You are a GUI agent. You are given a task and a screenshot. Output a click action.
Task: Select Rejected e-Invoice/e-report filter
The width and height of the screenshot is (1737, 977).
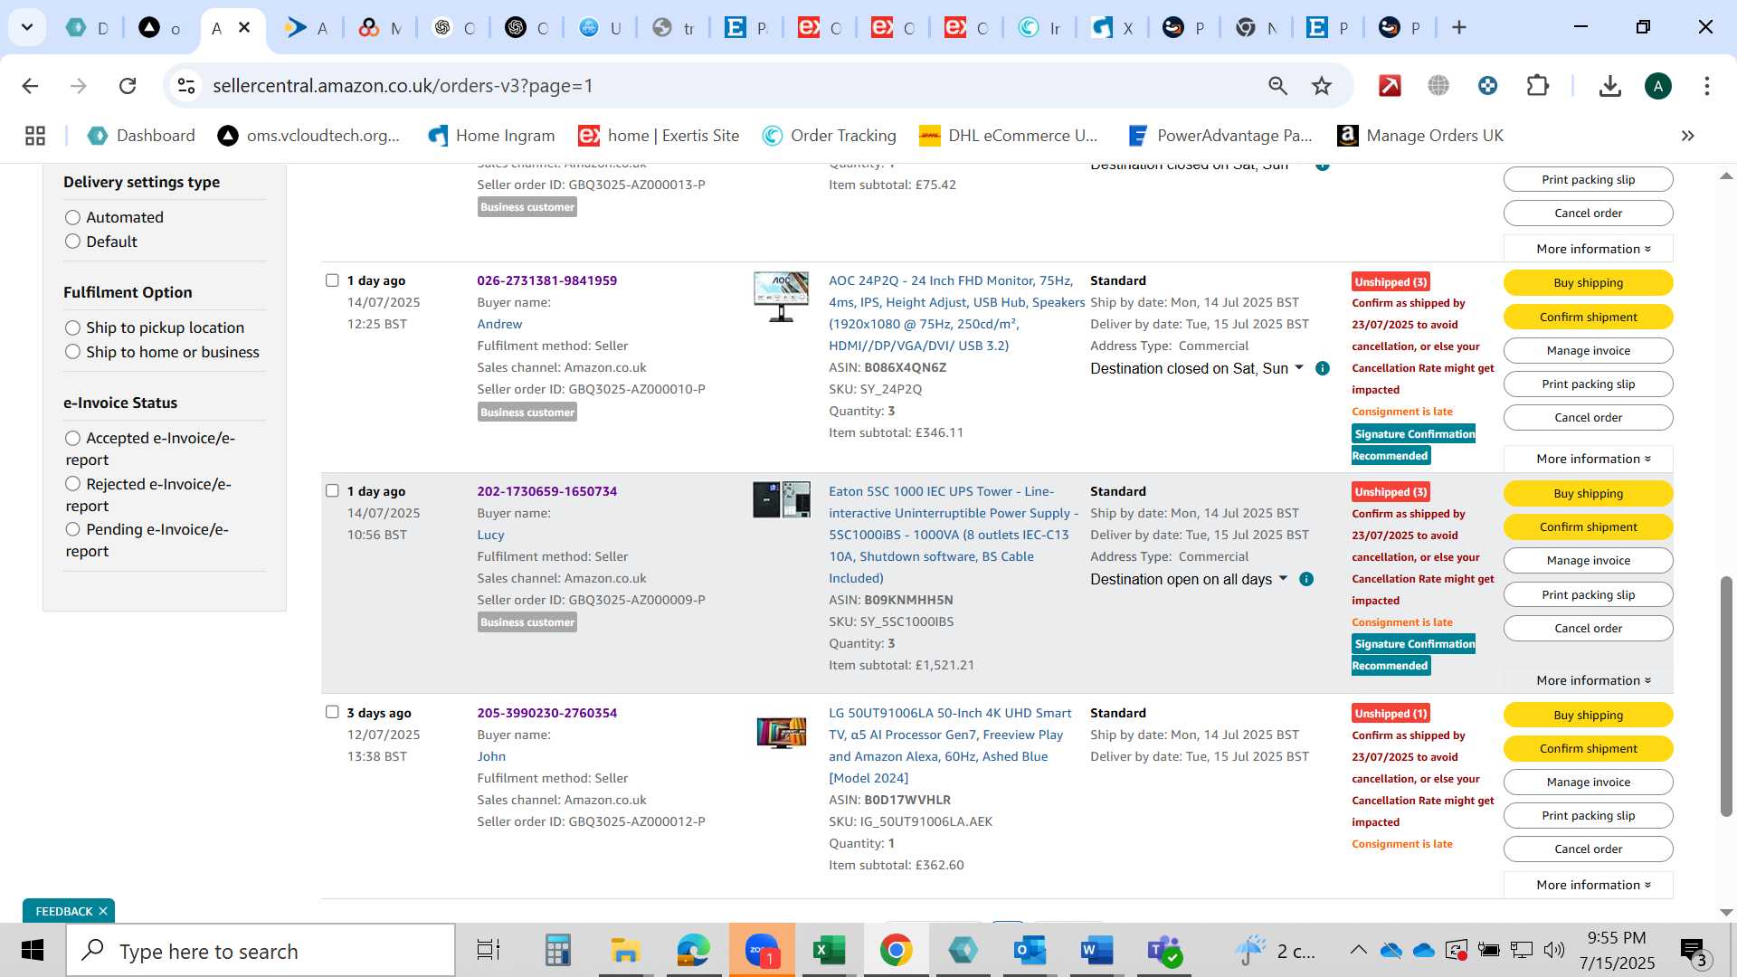click(x=73, y=484)
